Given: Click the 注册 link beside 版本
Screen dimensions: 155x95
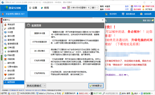Looking at the screenshot, I should coord(127,9).
